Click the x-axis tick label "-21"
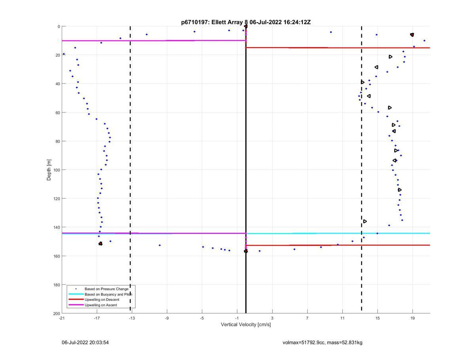 [62, 318]
